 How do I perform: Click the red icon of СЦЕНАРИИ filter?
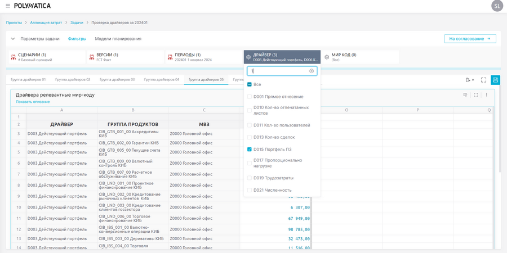click(x=14, y=57)
